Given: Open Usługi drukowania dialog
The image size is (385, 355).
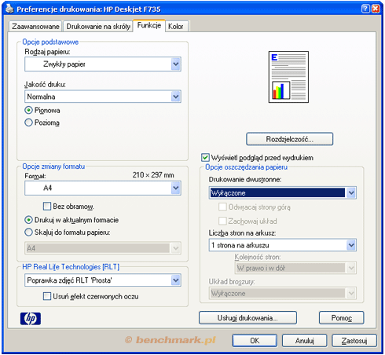Looking at the screenshot, I should point(247,318).
